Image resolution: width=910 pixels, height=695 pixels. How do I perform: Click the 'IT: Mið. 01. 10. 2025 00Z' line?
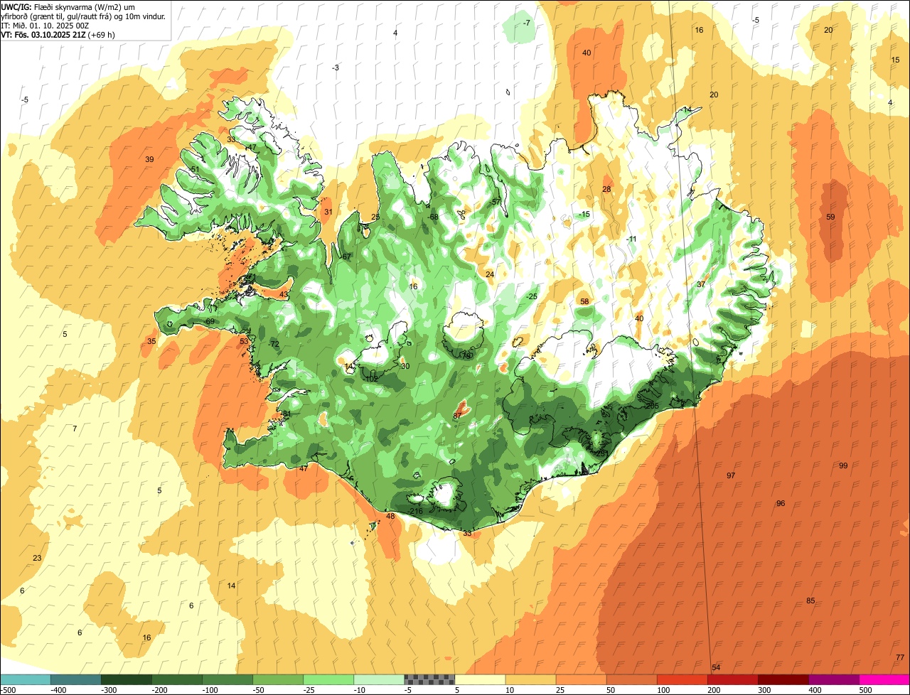[x=45, y=25]
